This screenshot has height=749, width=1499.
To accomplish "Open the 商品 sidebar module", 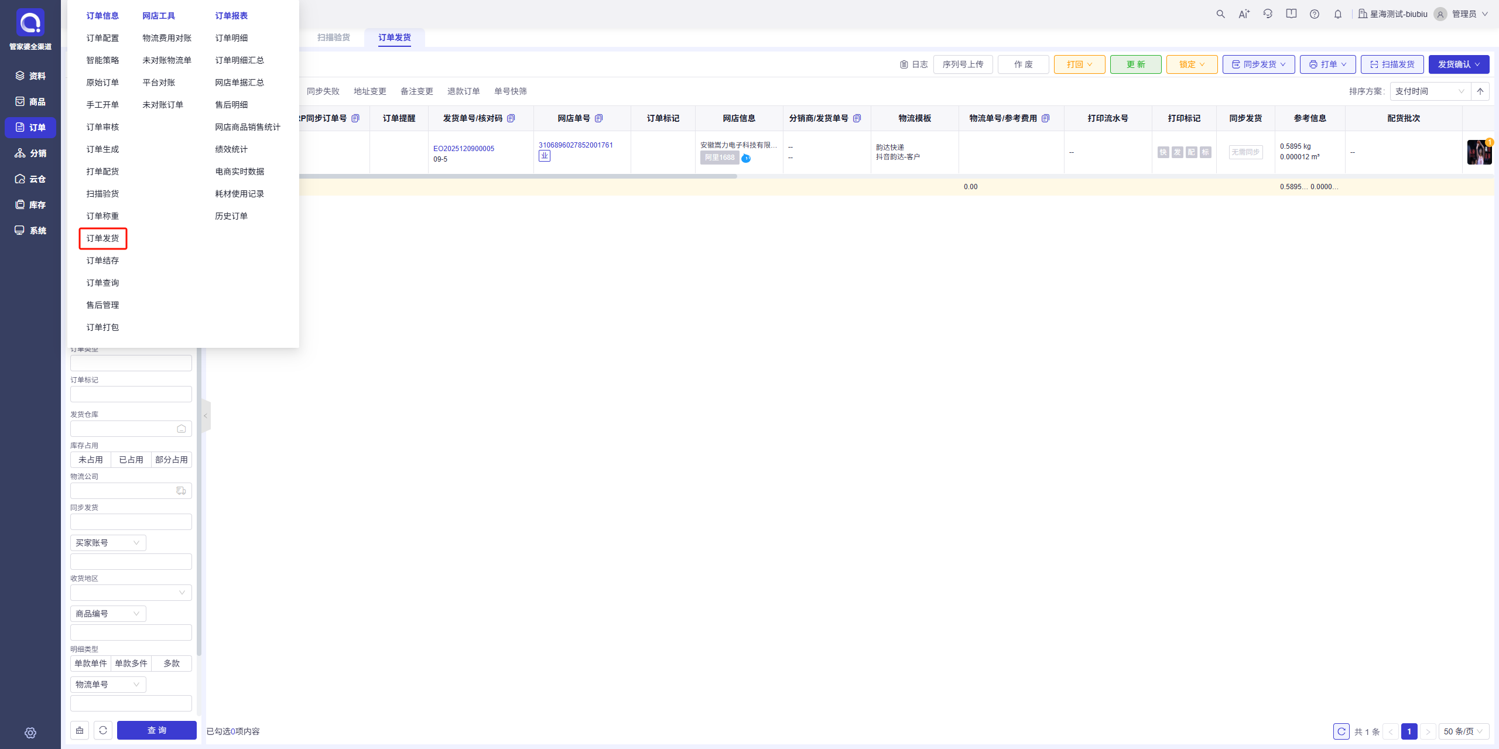I will (30, 101).
